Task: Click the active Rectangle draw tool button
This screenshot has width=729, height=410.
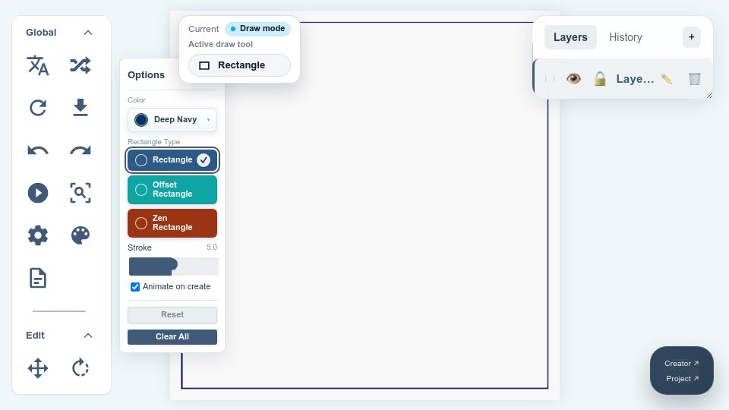Action: 239,65
